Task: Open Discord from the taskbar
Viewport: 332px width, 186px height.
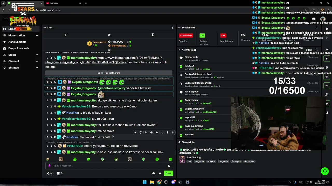Action: click(173, 182)
